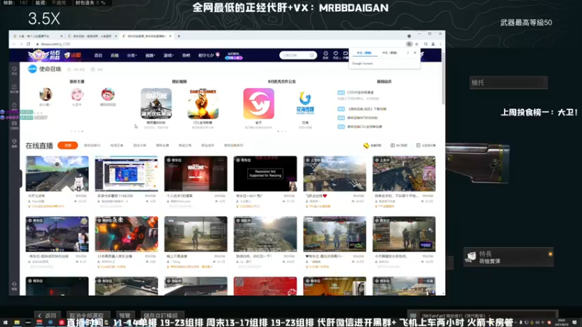Click the heart icon in left sidebar
582x327 pixels.
coord(14,69)
